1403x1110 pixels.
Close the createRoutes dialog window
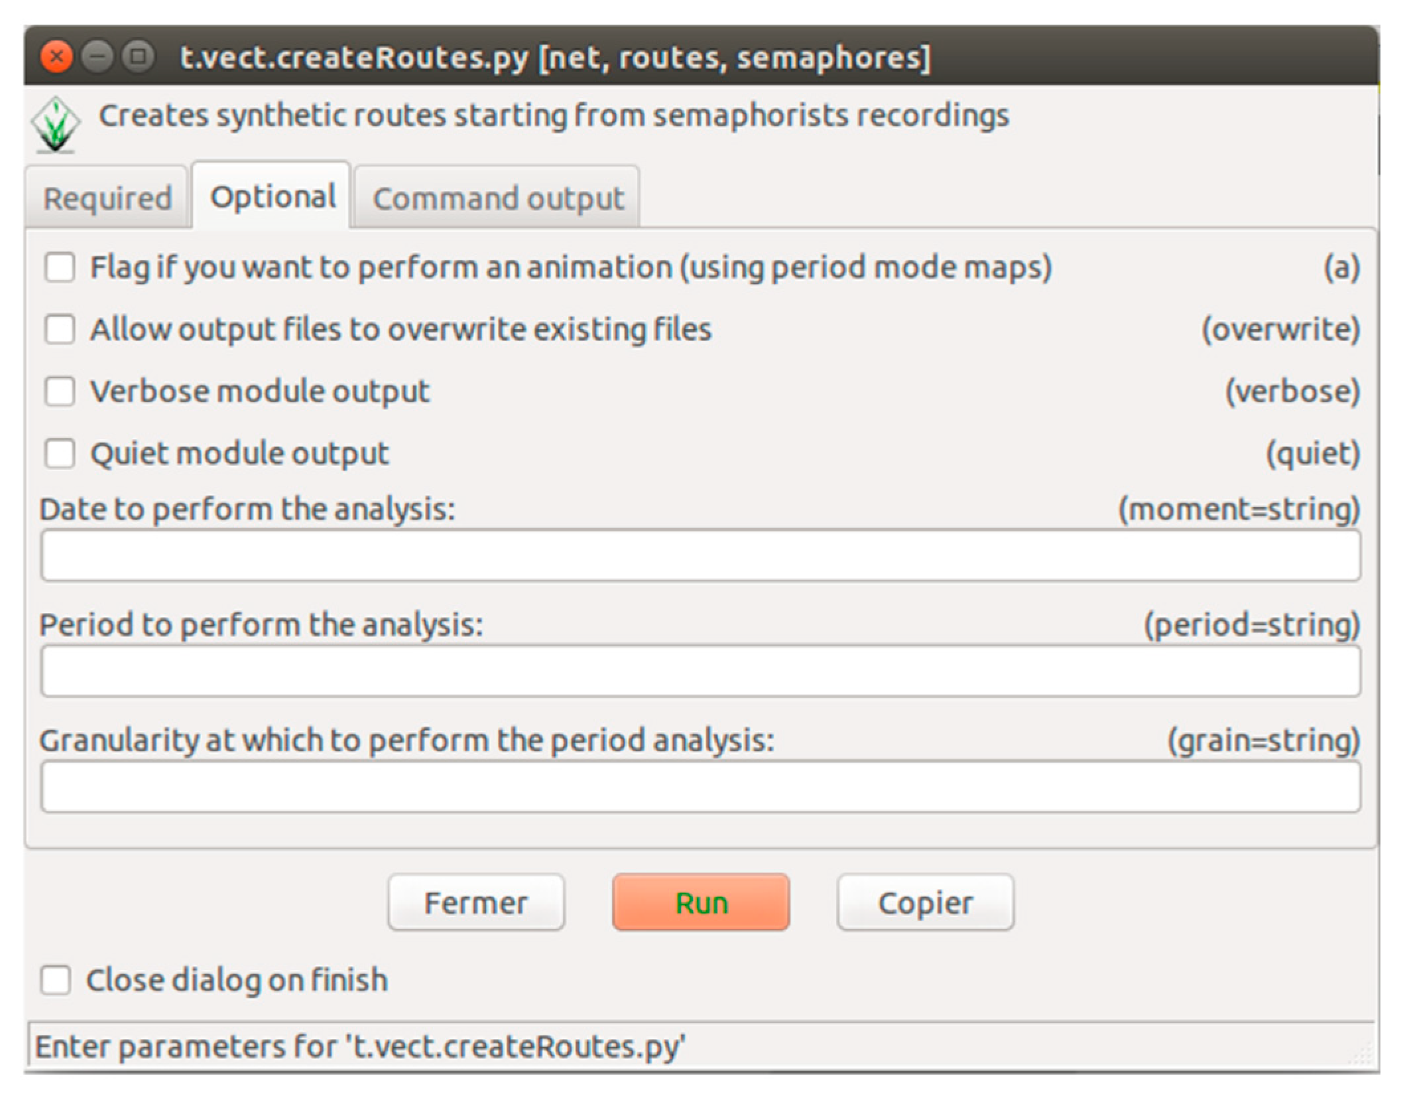(x=56, y=57)
